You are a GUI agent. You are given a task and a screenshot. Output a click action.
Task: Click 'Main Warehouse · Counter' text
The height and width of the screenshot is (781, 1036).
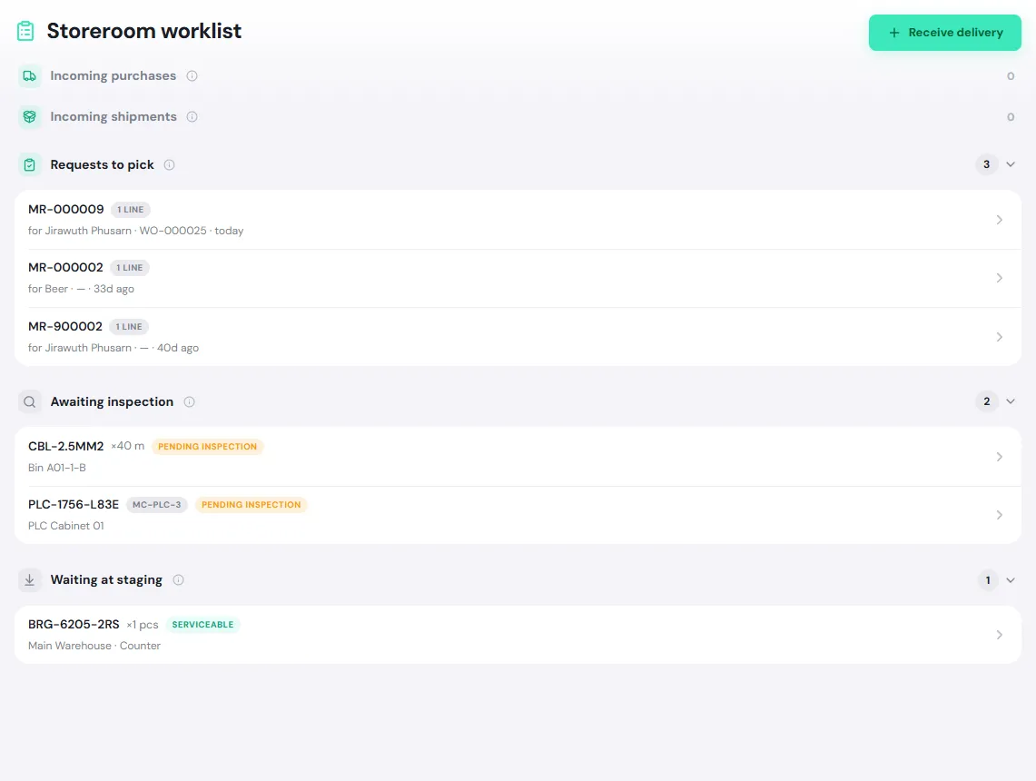tap(94, 646)
